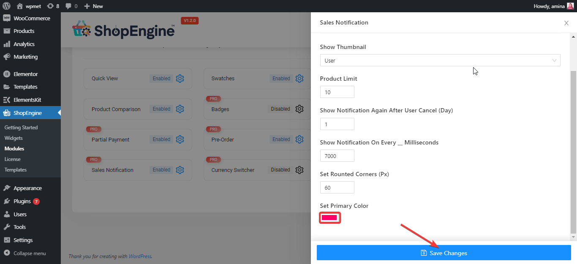Click the WooCommerce icon in the sidebar
This screenshot has height=264, width=577.
(x=7, y=18)
